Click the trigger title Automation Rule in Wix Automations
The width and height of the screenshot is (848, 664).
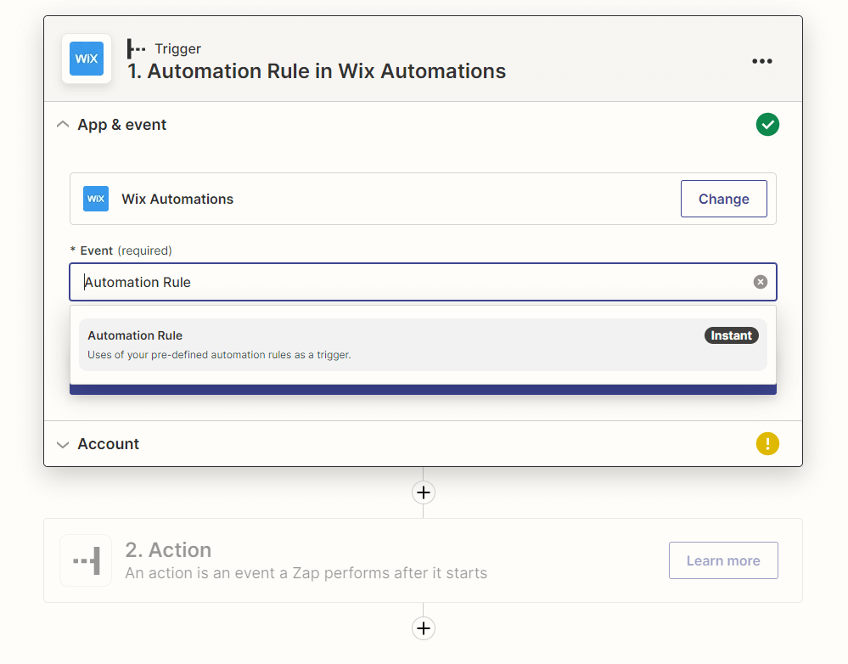pos(317,70)
